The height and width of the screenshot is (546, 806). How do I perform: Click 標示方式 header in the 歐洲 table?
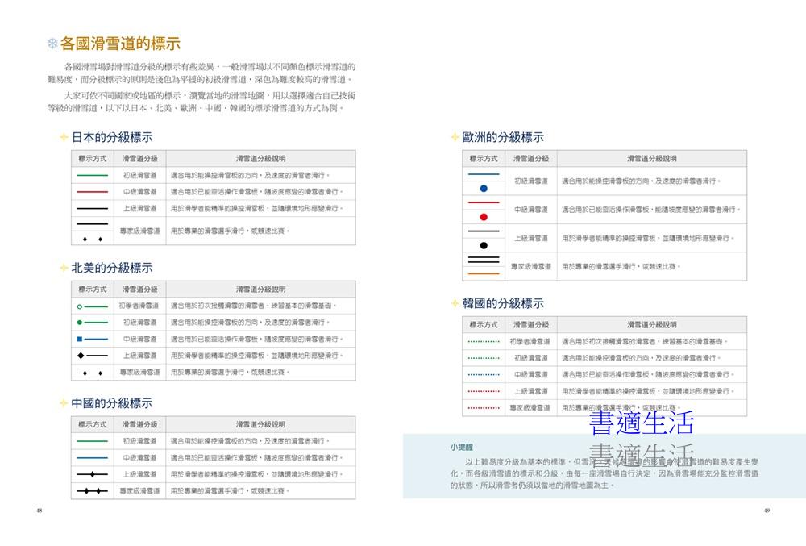[x=484, y=159]
